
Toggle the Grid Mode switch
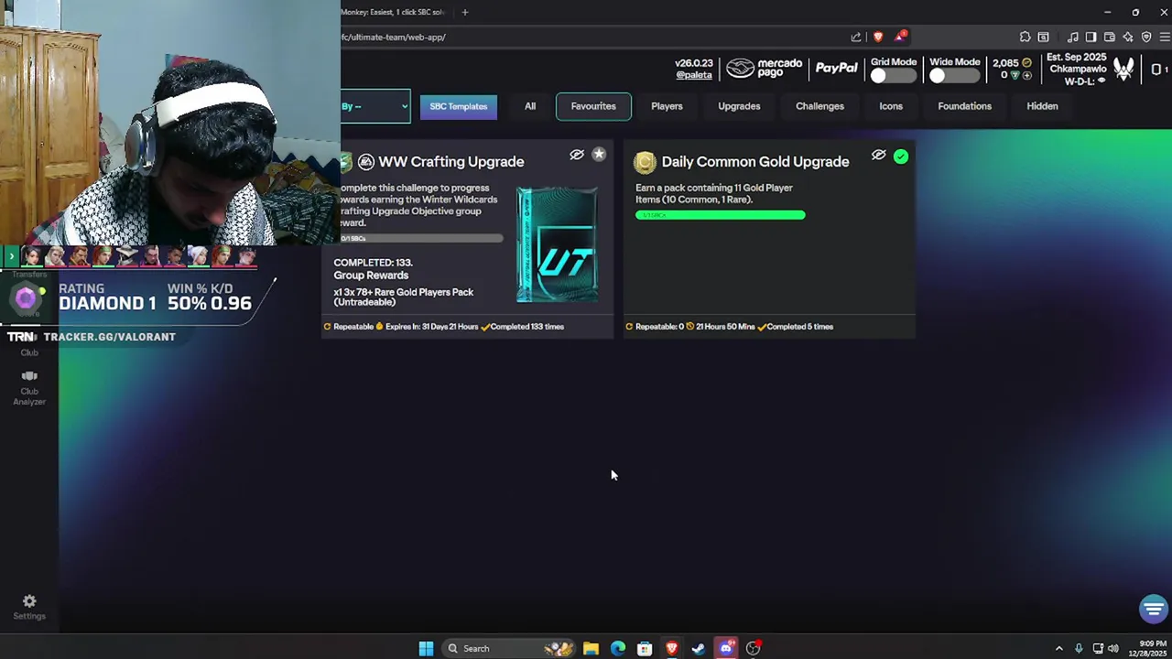893,77
